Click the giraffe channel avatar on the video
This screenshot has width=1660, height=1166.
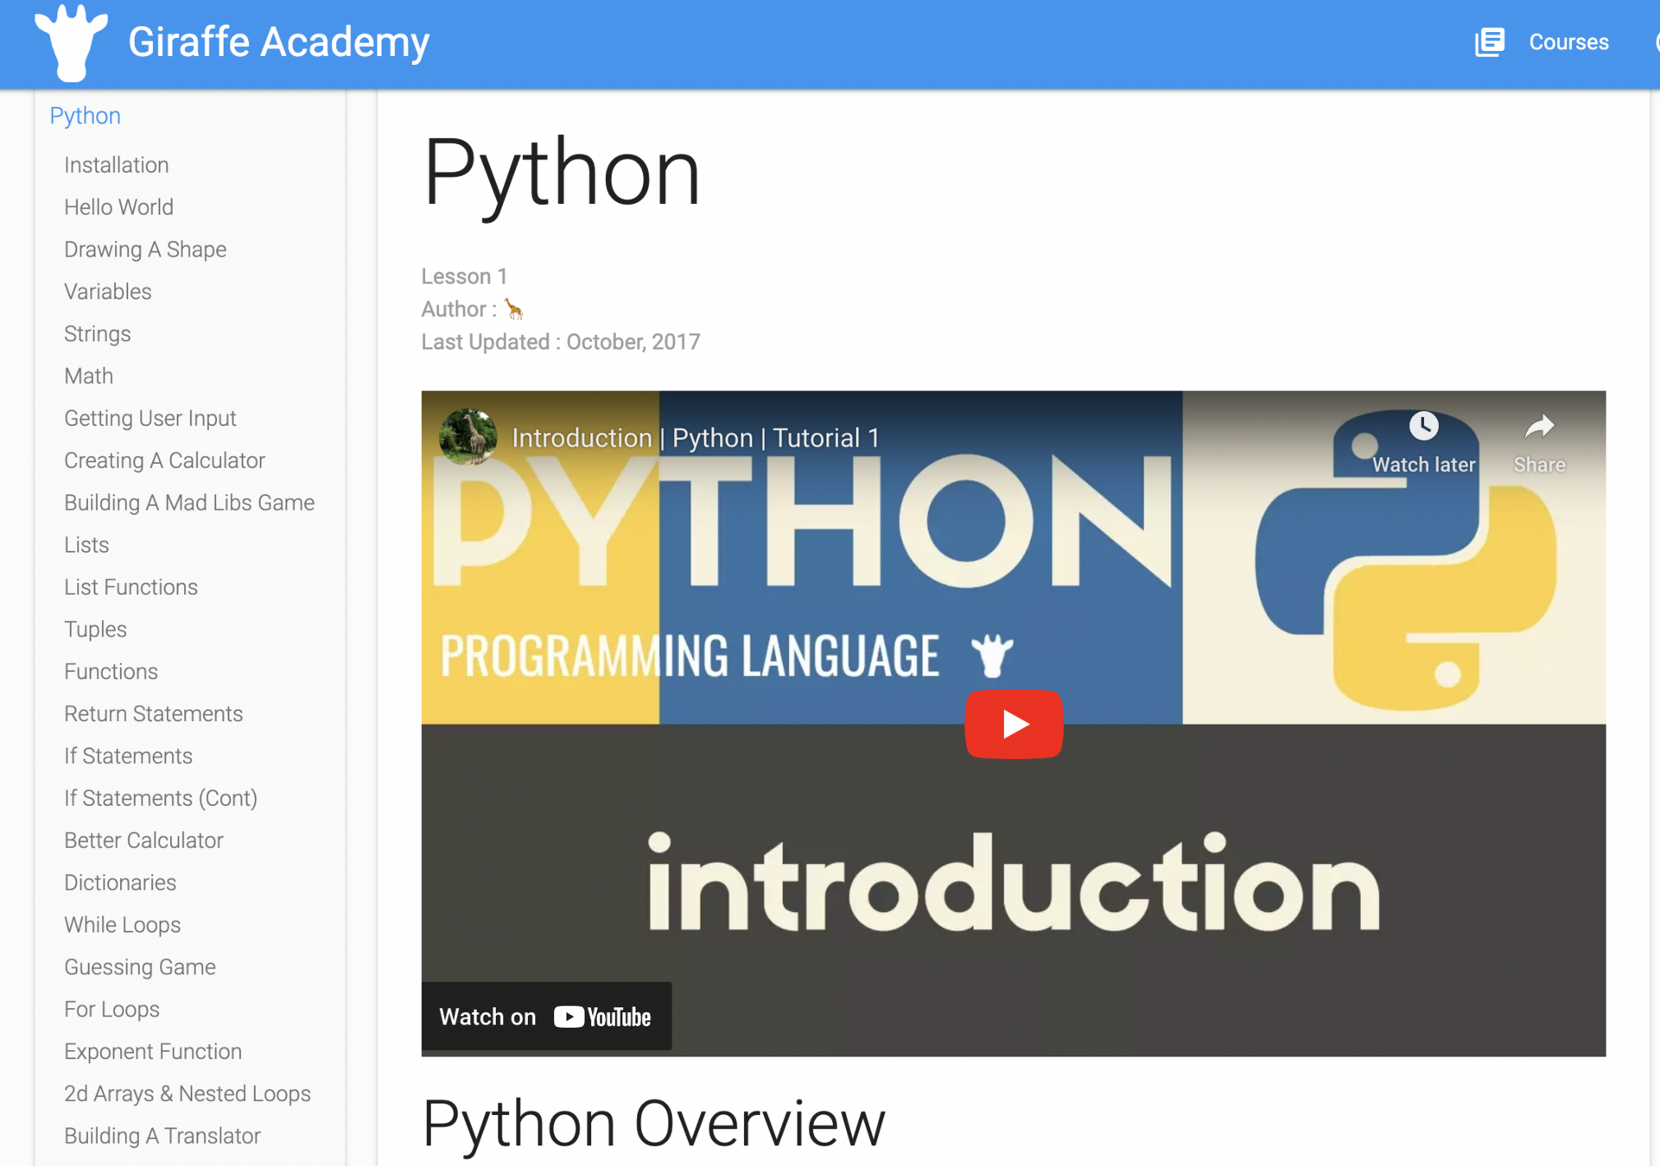click(467, 436)
